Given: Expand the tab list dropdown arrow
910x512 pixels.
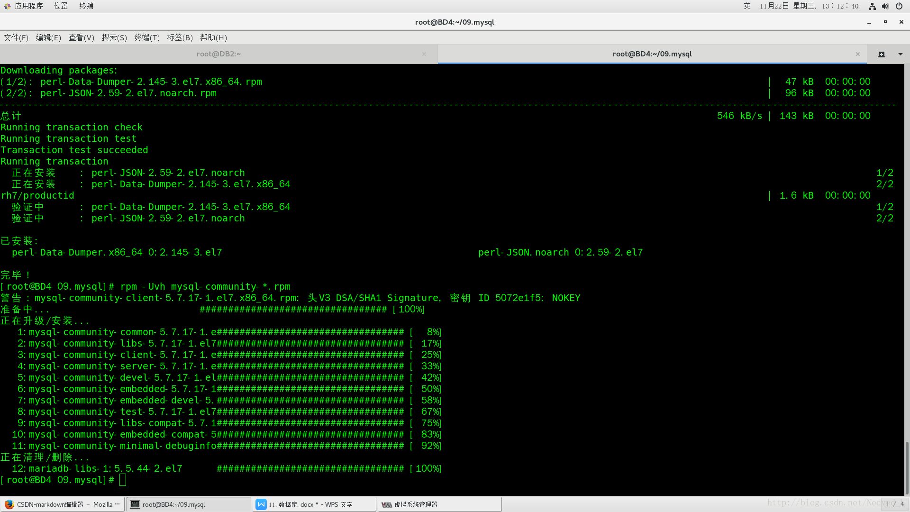Looking at the screenshot, I should point(901,54).
